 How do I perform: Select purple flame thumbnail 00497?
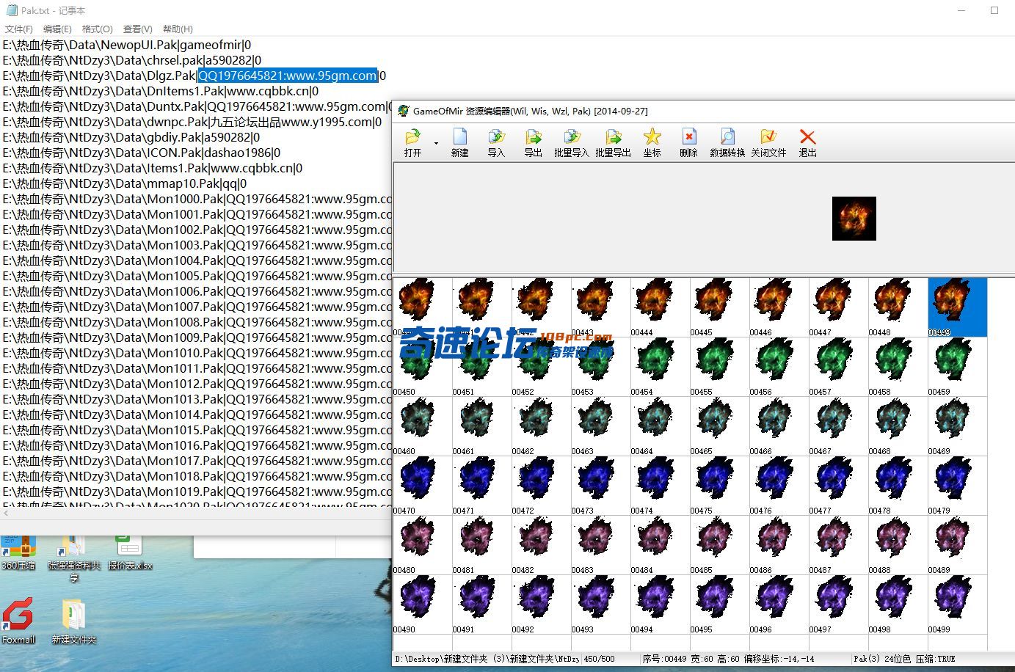click(x=838, y=605)
